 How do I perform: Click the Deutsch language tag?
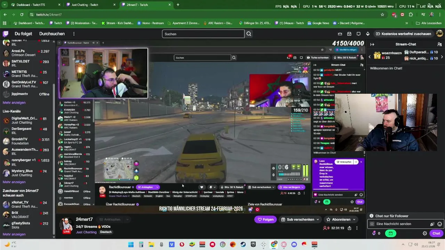[x=106, y=232]
